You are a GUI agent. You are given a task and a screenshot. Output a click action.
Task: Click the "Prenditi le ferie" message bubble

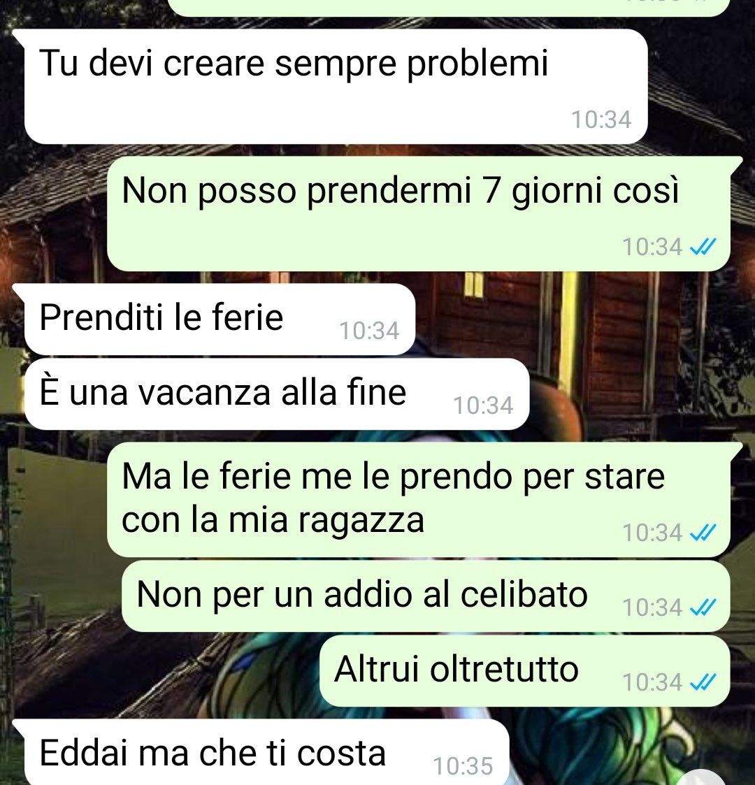(220, 319)
